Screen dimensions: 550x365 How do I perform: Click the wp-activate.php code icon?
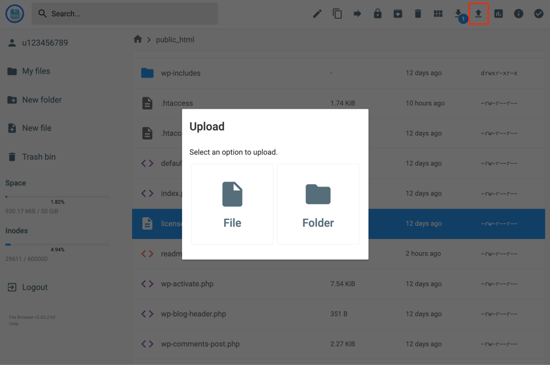tap(147, 284)
